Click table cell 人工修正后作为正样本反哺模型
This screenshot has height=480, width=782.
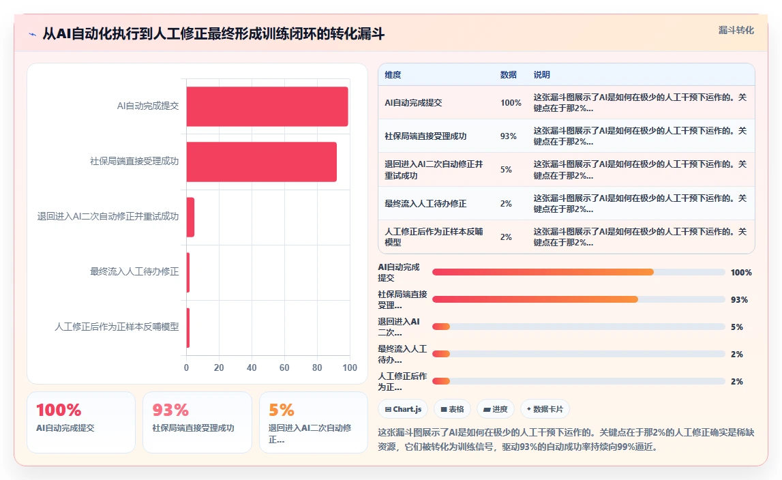[434, 237]
